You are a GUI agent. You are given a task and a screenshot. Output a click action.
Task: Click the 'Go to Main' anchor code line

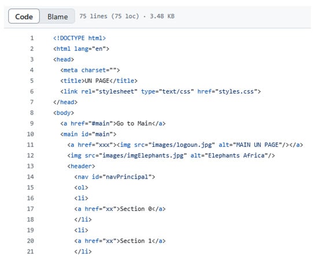[x=113, y=123]
